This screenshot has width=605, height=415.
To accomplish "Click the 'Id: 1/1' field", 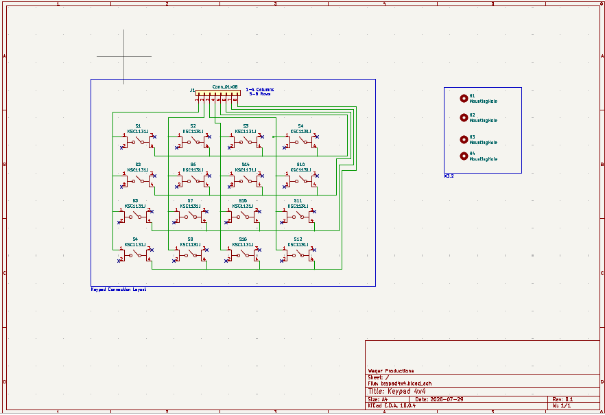I will (561, 405).
